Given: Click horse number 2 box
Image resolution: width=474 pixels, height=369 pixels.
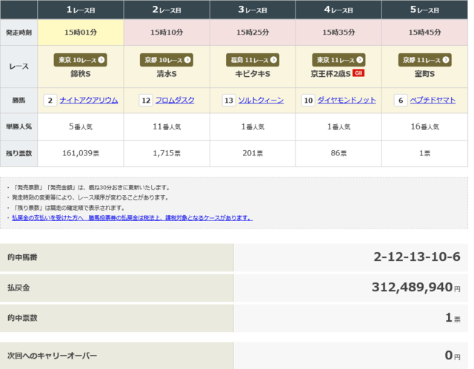Looking at the screenshot, I should (50, 100).
